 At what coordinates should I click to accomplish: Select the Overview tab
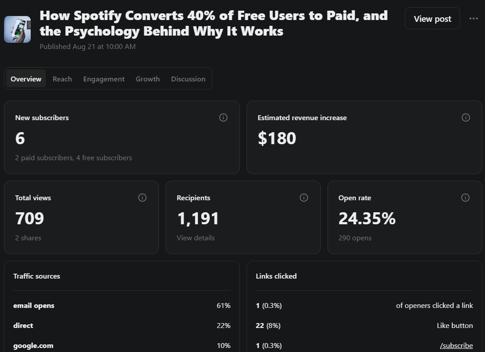26,79
